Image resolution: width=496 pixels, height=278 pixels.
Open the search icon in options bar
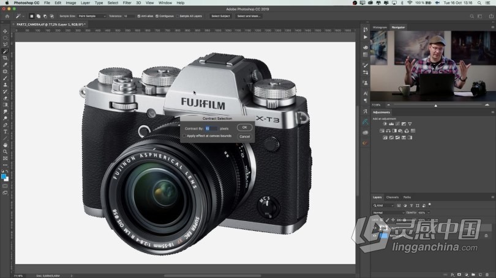(x=472, y=16)
